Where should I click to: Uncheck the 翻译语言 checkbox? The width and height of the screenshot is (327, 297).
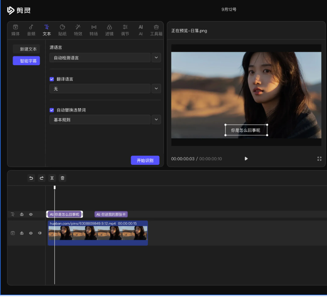click(x=52, y=79)
